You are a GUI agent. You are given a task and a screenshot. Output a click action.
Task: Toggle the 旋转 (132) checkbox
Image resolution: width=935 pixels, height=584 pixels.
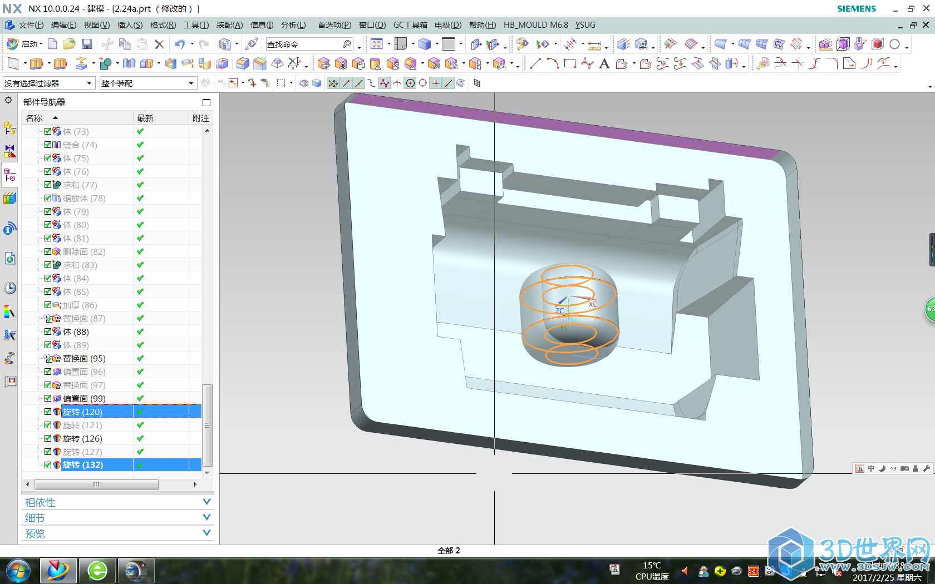[48, 465]
